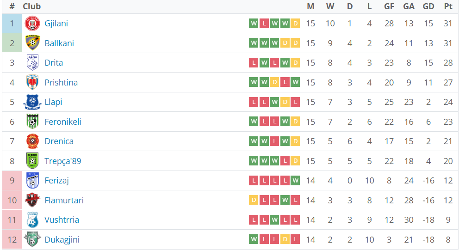The image size is (459, 250).
Task: Click the Ballkani club crest icon
Action: [32, 43]
